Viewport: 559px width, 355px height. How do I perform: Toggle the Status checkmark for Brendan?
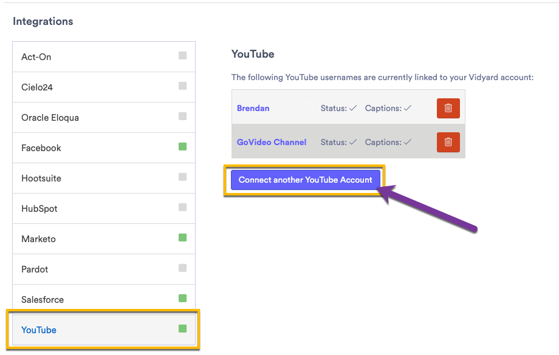(x=352, y=108)
